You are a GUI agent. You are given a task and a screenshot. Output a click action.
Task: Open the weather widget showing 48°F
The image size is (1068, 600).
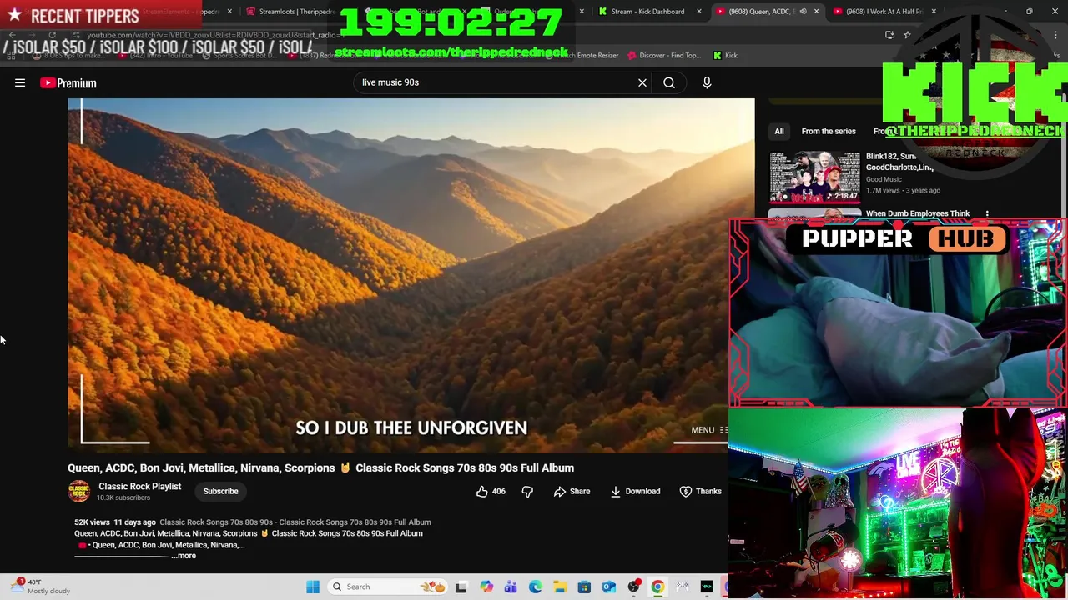coord(40,587)
